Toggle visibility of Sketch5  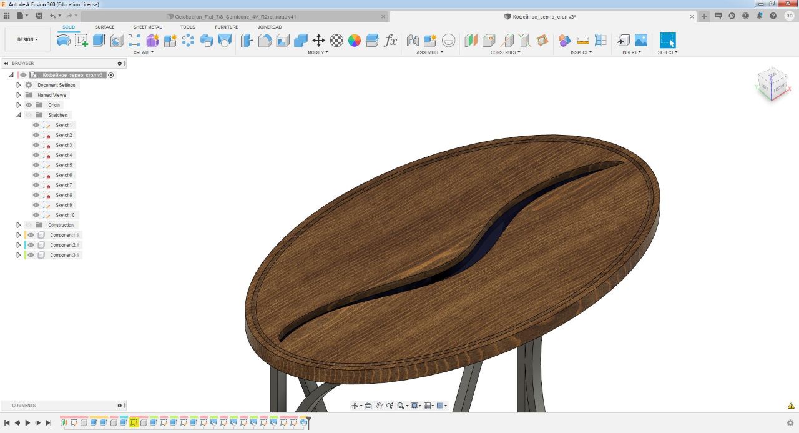(36, 165)
